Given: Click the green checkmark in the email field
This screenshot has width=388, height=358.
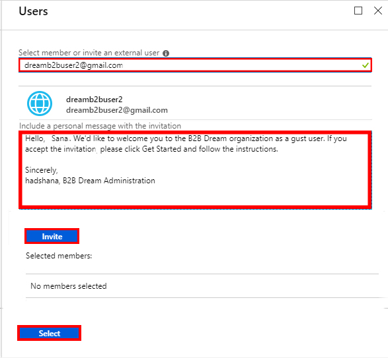Looking at the screenshot, I should (366, 65).
